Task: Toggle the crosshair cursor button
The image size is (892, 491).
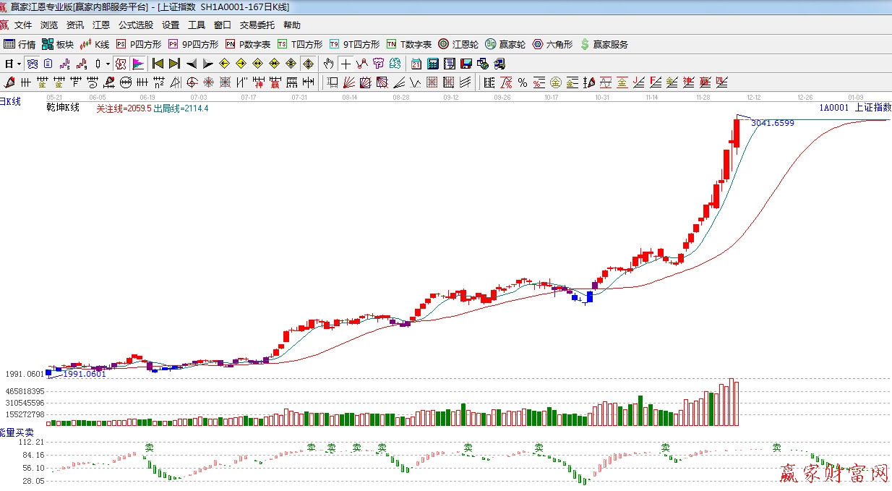Action: click(x=346, y=64)
